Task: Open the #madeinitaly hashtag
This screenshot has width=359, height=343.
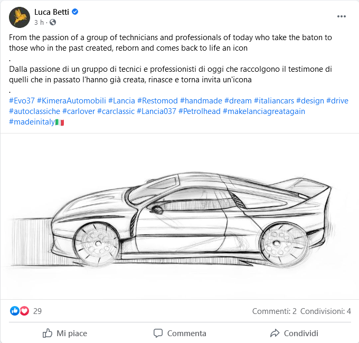Action: 32,122
